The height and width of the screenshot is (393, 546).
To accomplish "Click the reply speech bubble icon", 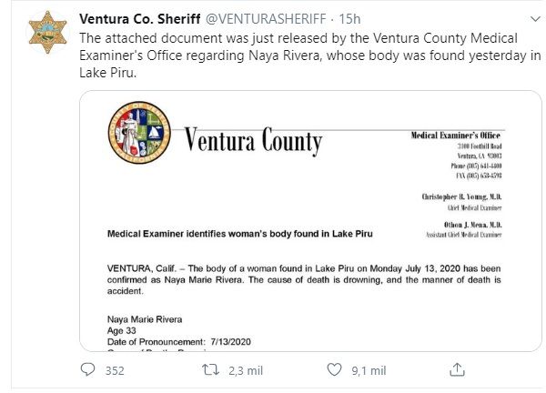I will pyautogui.click(x=87, y=369).
